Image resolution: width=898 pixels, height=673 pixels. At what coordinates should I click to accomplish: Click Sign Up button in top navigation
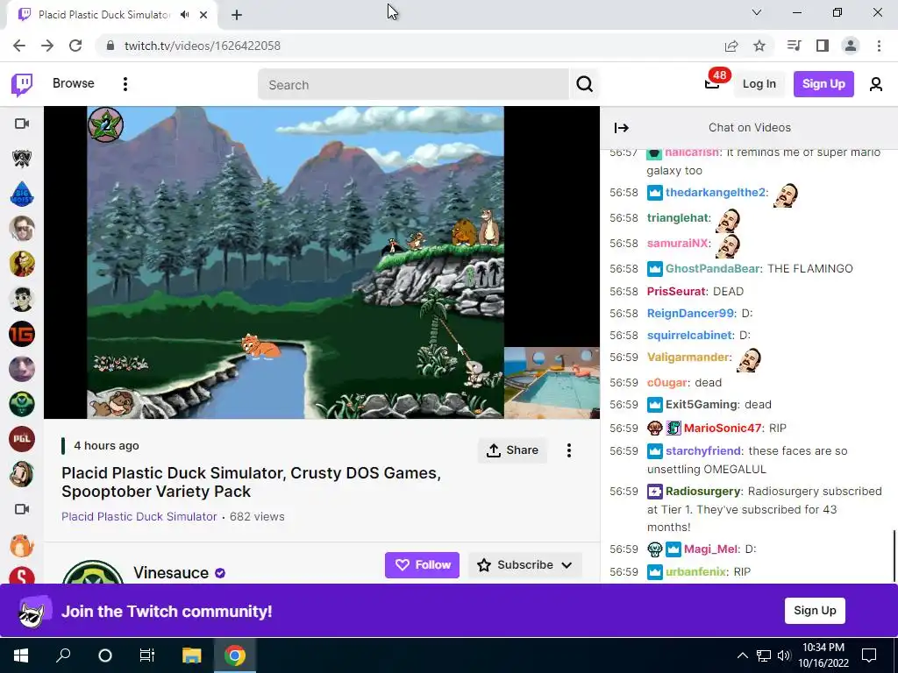pos(823,84)
